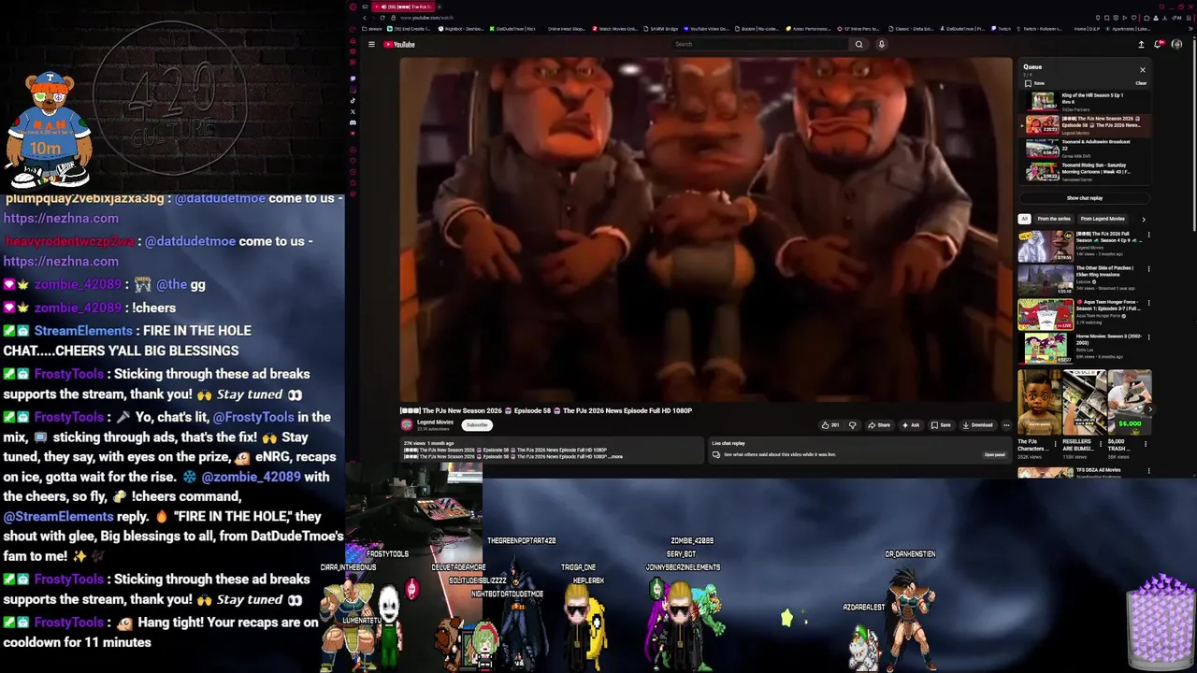
Task: Go to the YouTube home logo
Action: (x=399, y=44)
